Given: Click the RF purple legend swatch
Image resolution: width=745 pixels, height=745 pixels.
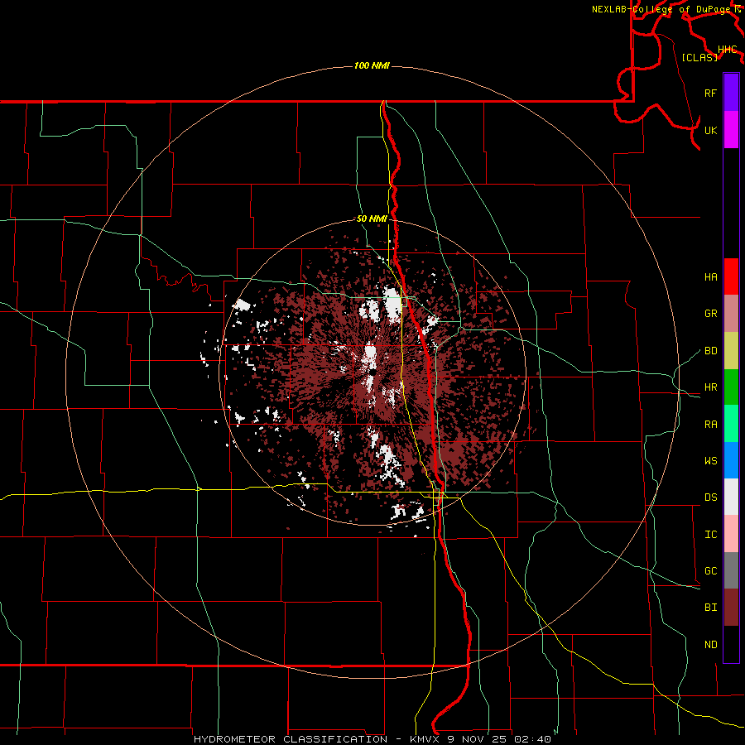Looking at the screenshot, I should (x=731, y=93).
